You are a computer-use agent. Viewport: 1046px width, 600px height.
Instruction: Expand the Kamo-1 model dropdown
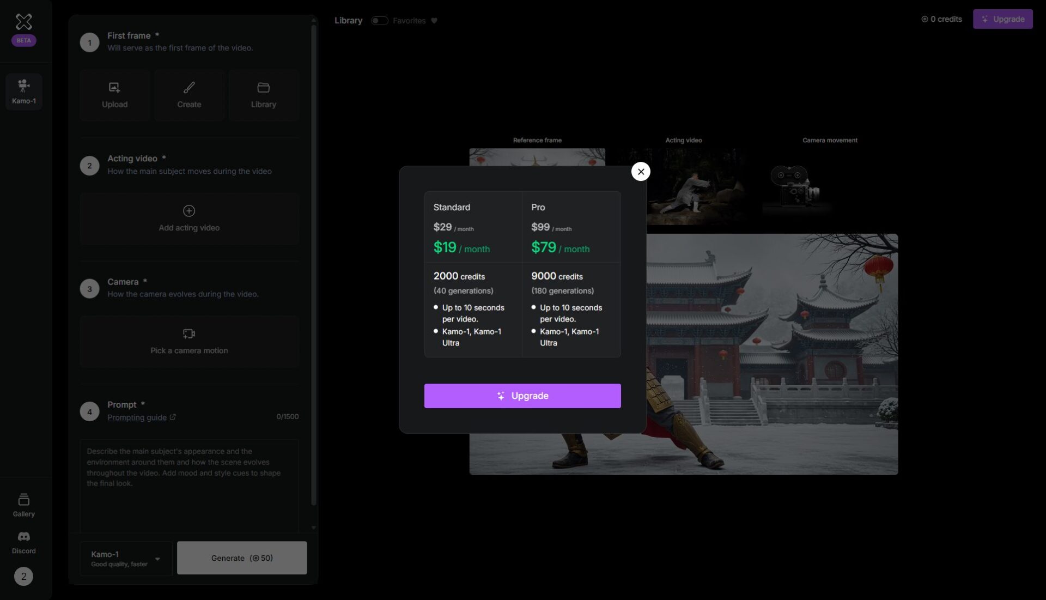(x=126, y=558)
